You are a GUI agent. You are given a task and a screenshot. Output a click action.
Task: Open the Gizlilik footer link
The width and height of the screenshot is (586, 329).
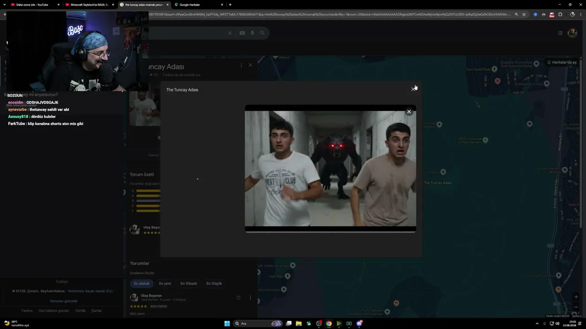coord(80,311)
